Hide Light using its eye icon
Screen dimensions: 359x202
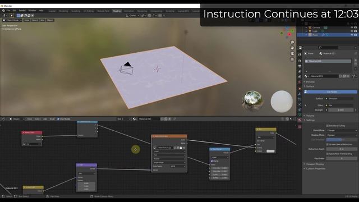click(352, 31)
